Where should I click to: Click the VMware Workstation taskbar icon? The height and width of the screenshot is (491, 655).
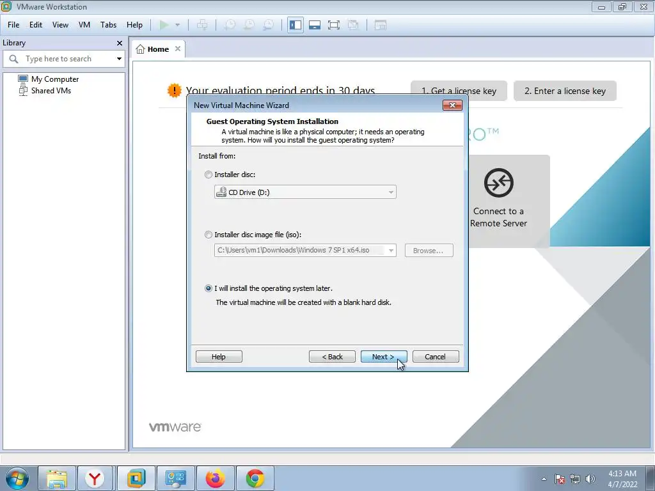136,478
